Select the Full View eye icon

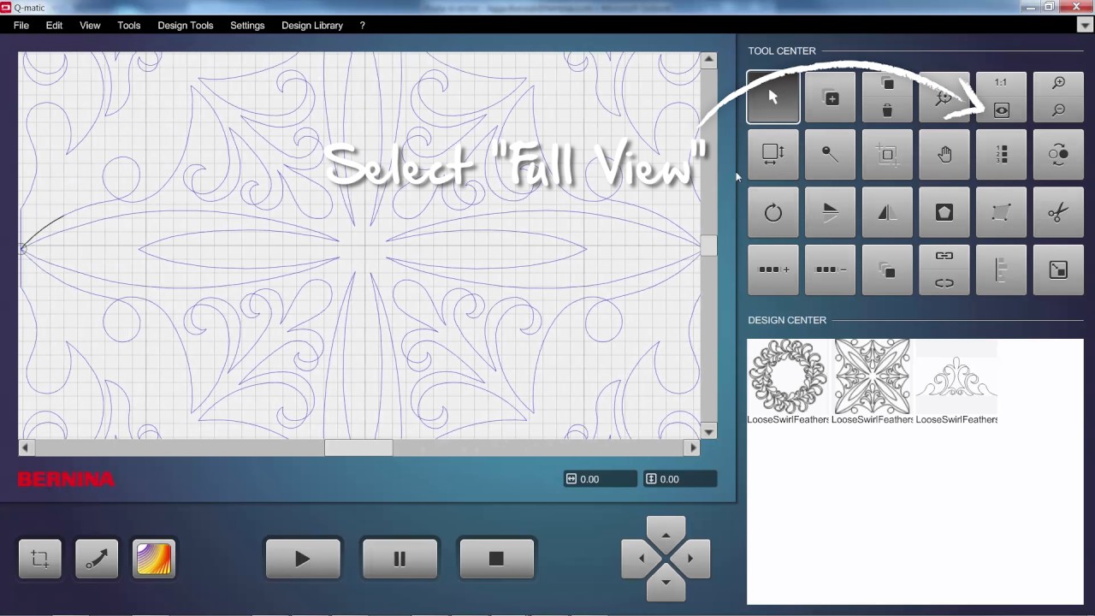[x=1001, y=110]
